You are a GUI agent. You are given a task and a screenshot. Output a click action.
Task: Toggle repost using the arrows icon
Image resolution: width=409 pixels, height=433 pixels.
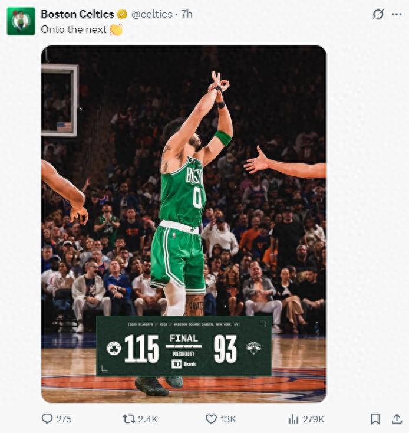coord(128,418)
